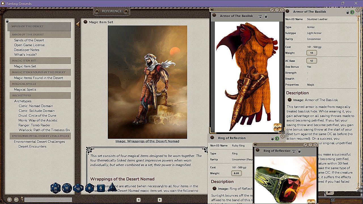The width and height of the screenshot is (363, 204).
Task: Click the minus modifier icon beside chat entry
Action: 16,200
